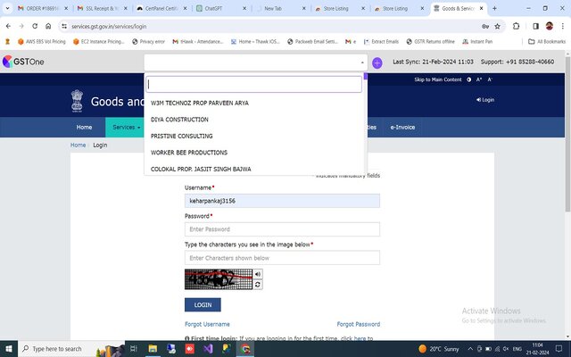Click Skip to Main Content link
This screenshot has width=571, height=357.
[438, 79]
